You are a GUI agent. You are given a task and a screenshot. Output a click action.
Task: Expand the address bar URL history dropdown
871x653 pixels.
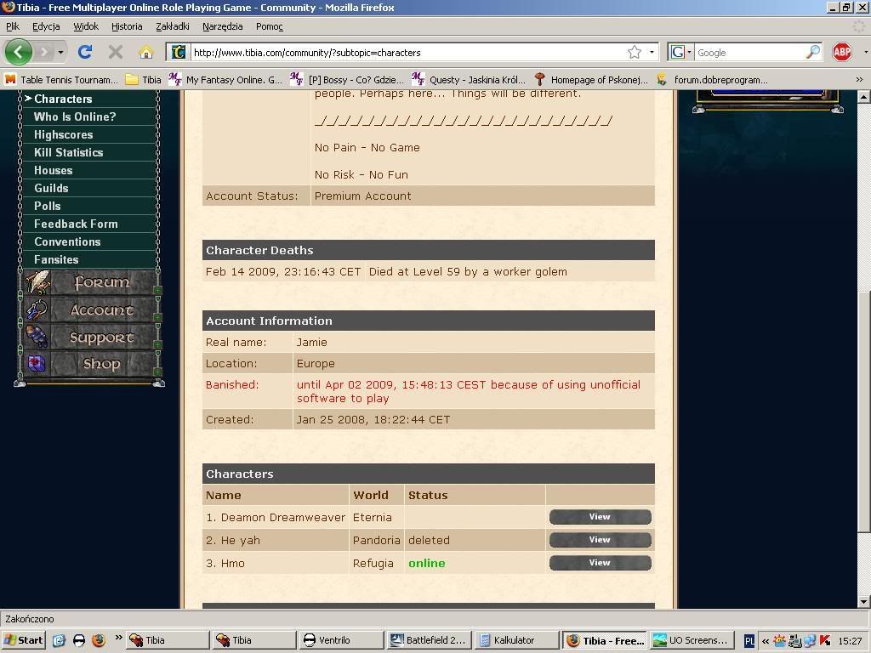pyautogui.click(x=652, y=52)
